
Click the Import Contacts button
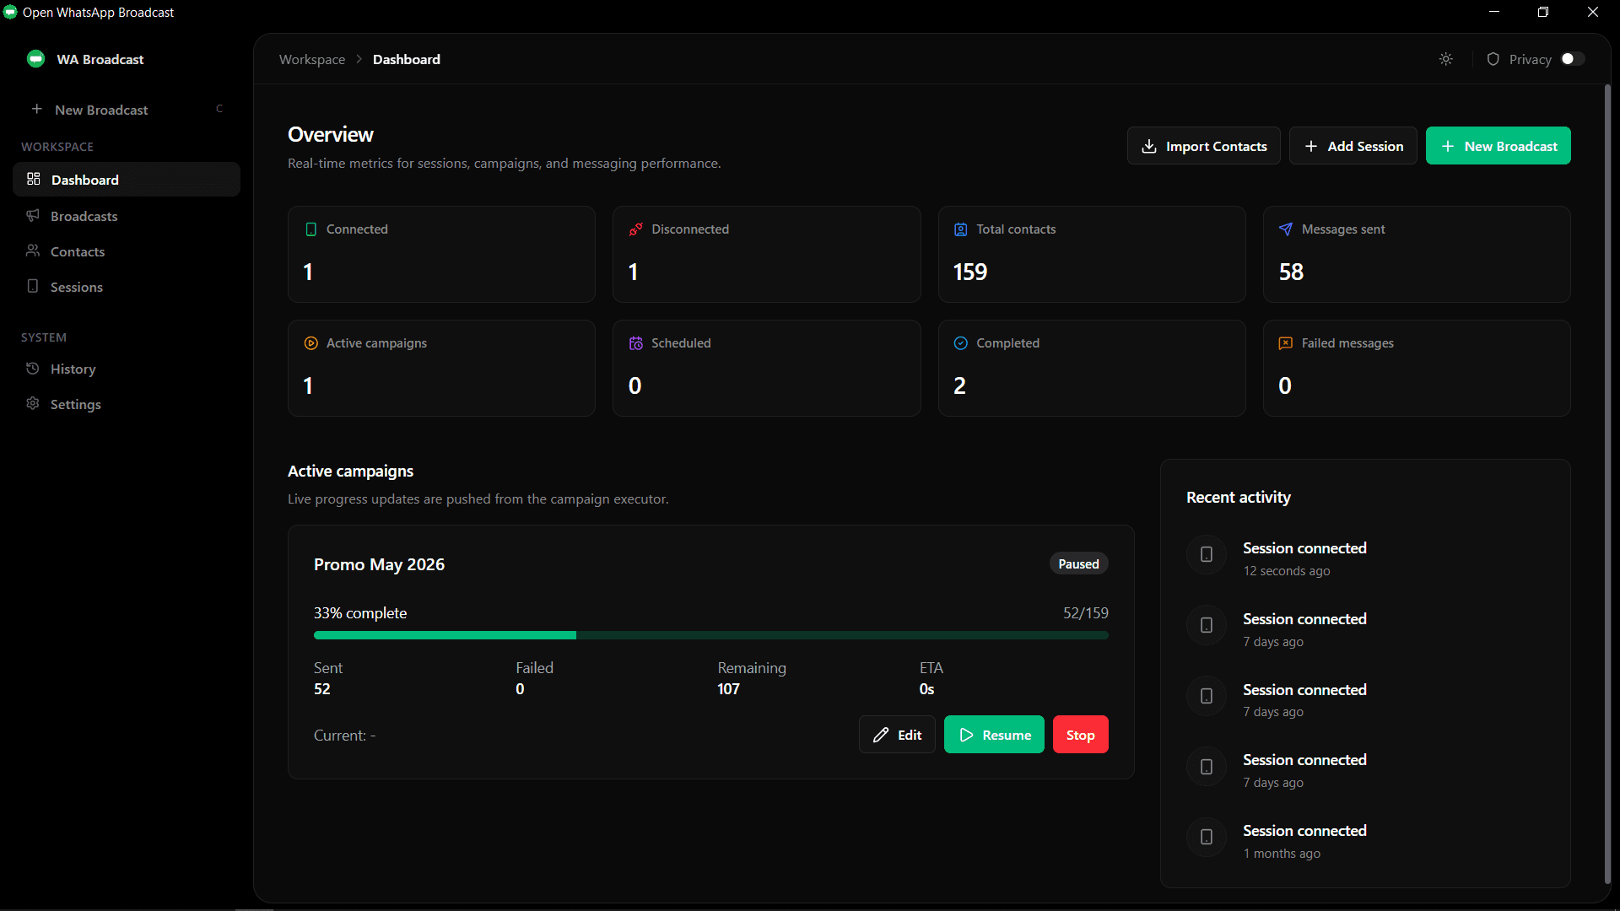(1204, 146)
